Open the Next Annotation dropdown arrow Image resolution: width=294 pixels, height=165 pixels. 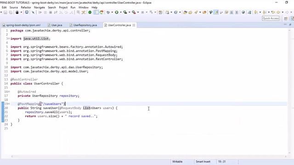pos(260,12)
